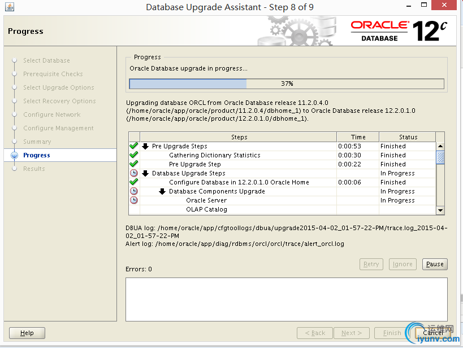Click the Finish button
The width and height of the screenshot is (463, 348).
[392, 333]
